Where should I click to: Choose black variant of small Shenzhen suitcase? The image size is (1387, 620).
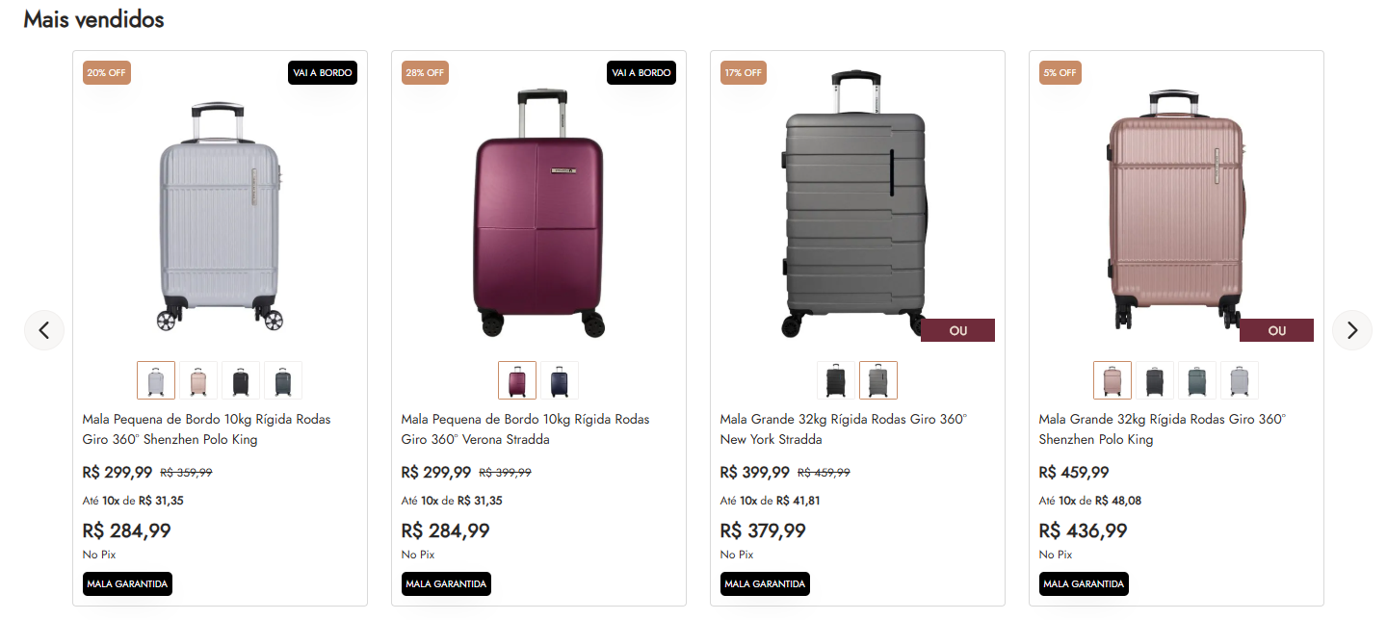pyautogui.click(x=241, y=380)
